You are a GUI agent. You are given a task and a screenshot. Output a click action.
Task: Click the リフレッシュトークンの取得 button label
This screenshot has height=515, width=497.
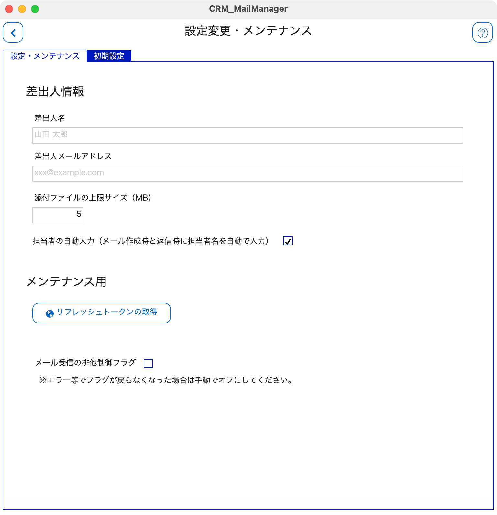107,312
